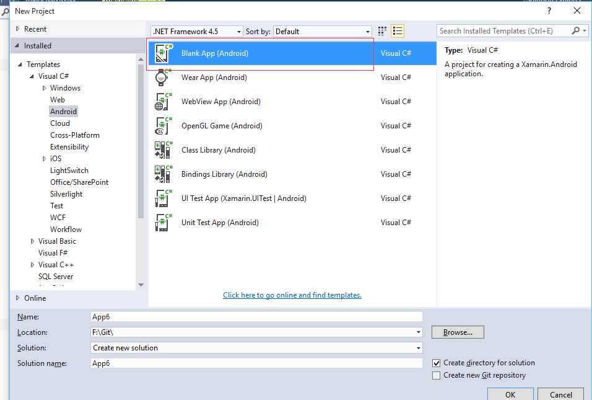
Task: Enable Create new Git repository checkbox
Action: pos(436,375)
